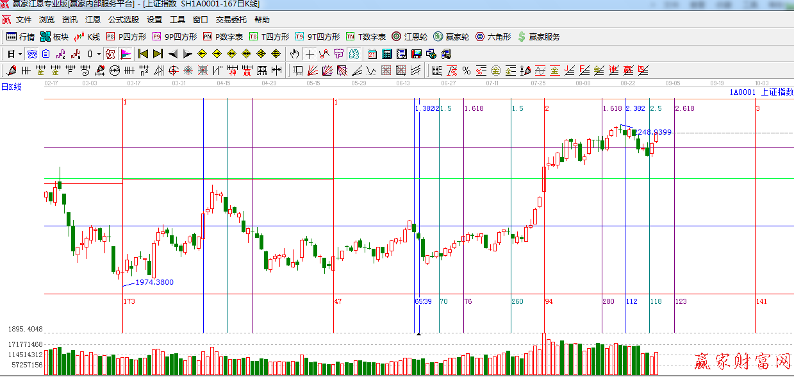This screenshot has width=794, height=377.
Task: Click the calendar icon showing 21
Action: [x=372, y=54]
